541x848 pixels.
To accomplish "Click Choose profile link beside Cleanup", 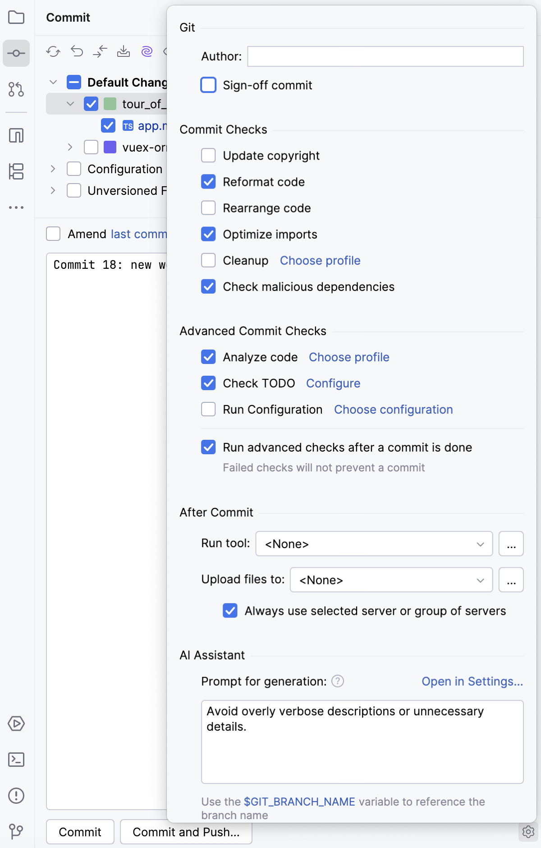I will coord(320,261).
